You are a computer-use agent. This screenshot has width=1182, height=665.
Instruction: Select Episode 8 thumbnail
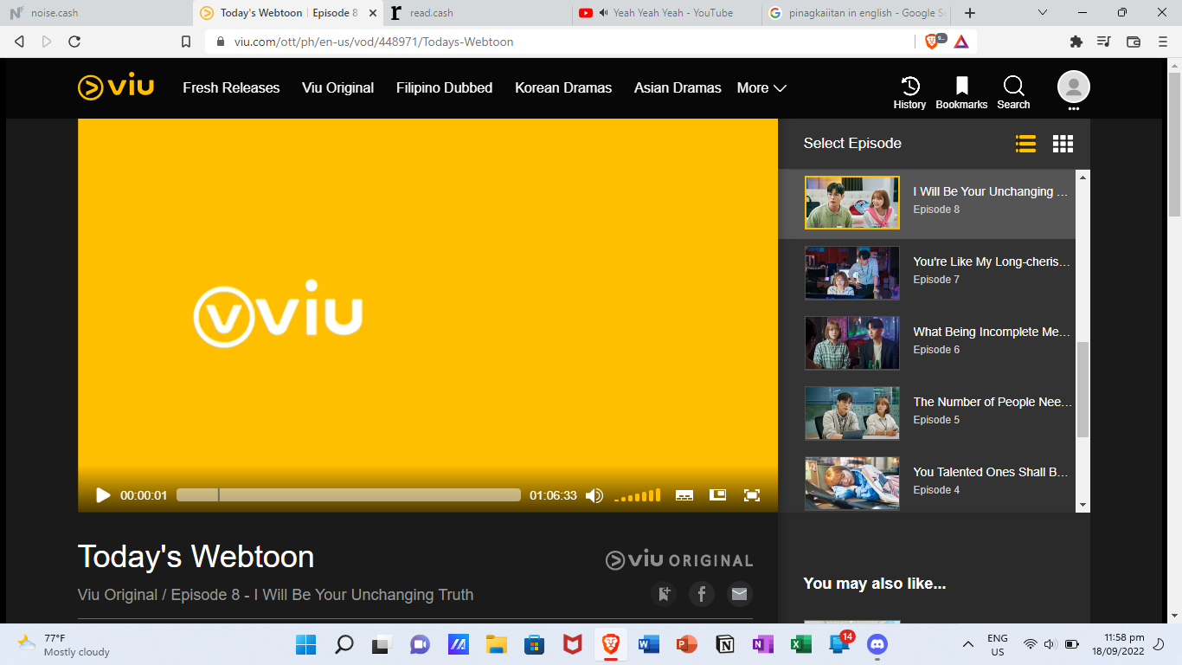[852, 203]
